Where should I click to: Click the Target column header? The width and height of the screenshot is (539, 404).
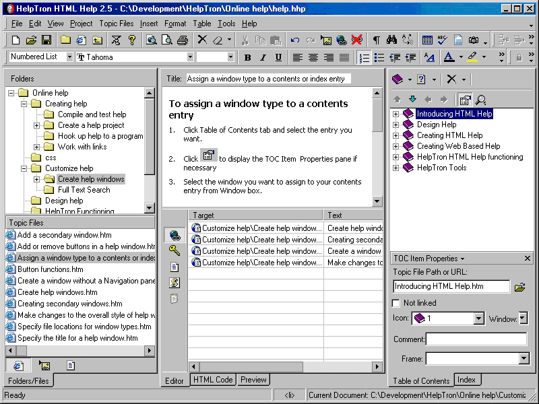click(256, 215)
